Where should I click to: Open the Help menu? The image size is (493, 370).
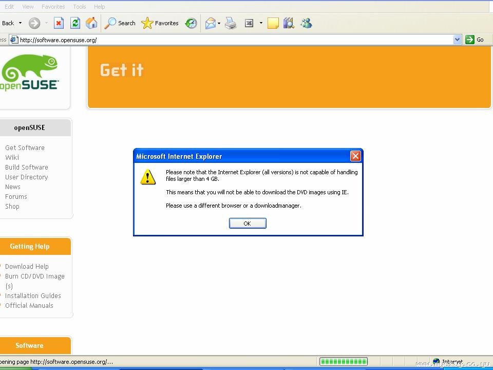click(99, 7)
